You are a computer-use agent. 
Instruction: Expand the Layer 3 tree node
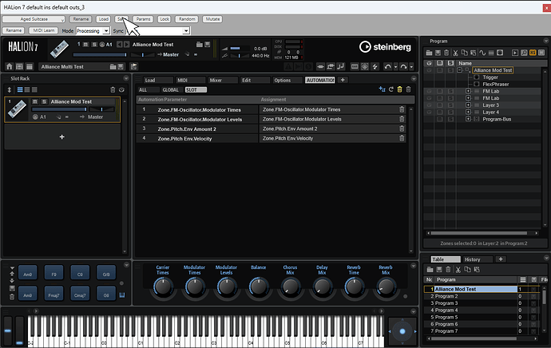(468, 105)
